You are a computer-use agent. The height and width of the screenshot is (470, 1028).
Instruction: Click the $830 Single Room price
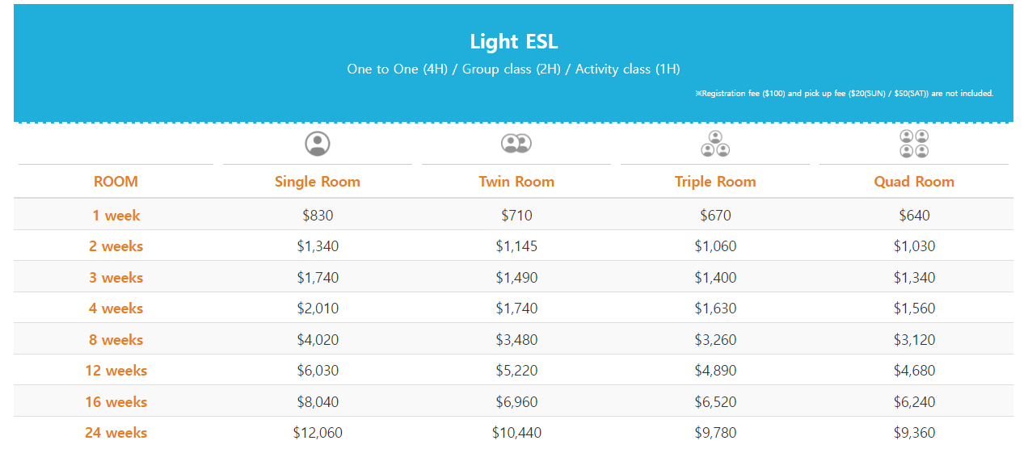click(x=318, y=216)
